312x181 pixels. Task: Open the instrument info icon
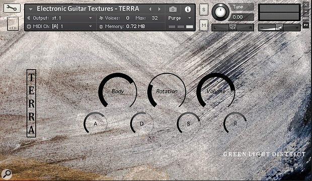[x=188, y=9]
